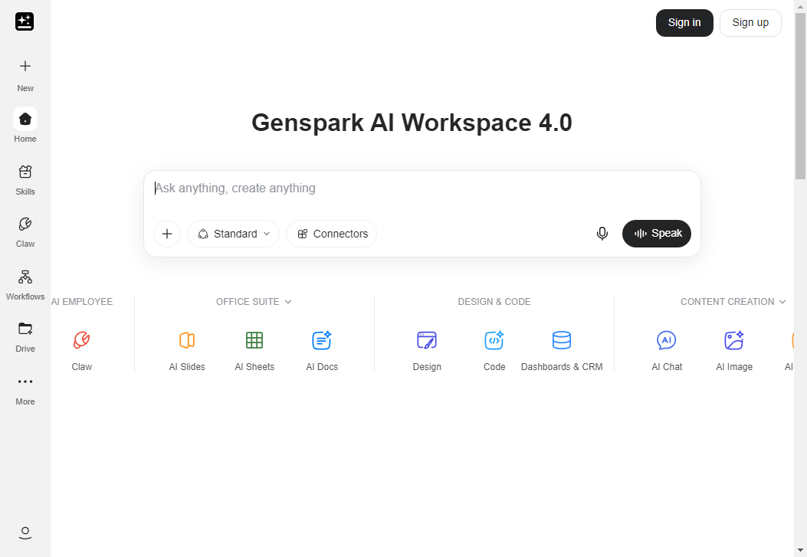Open Workflows in the sidebar
Viewport: 807px width, 557px height.
point(25,285)
